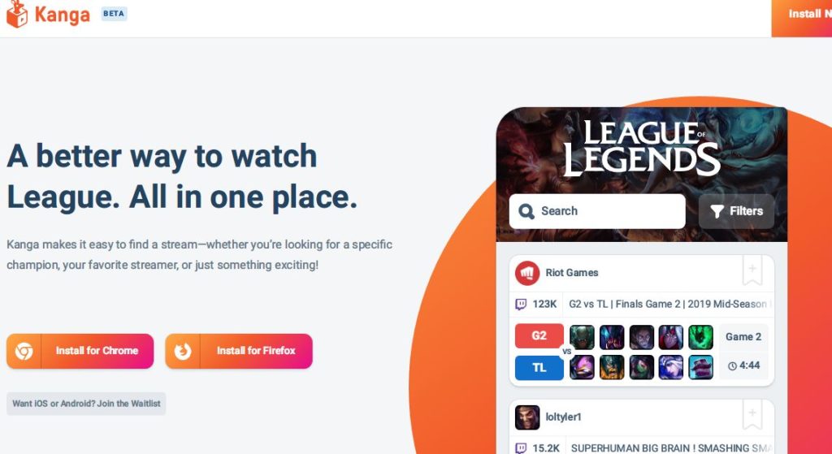Image resolution: width=832 pixels, height=454 pixels.
Task: Click the Riot Games fist avatar
Action: [x=526, y=273]
